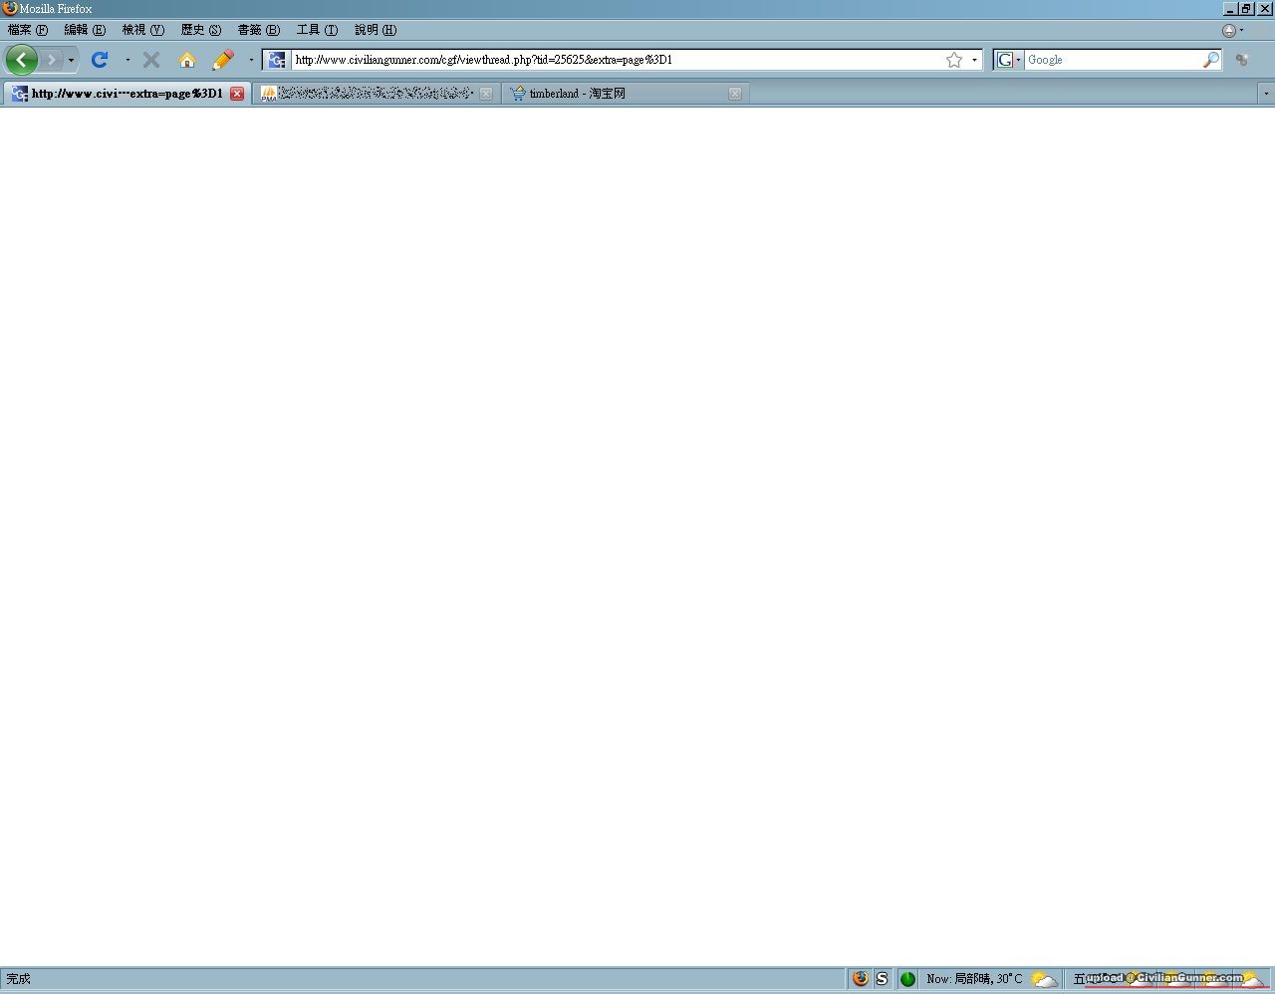Click the weather 'Now: 局部晴, 30°C' status text
Screen dimensions: 1275x994
974,979
